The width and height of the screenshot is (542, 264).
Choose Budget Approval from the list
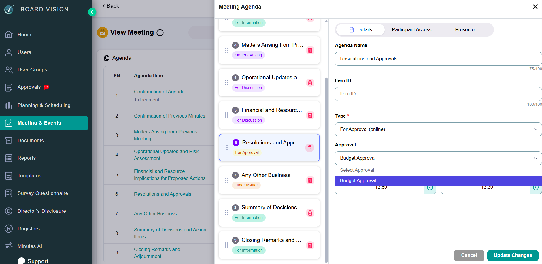pos(438,181)
